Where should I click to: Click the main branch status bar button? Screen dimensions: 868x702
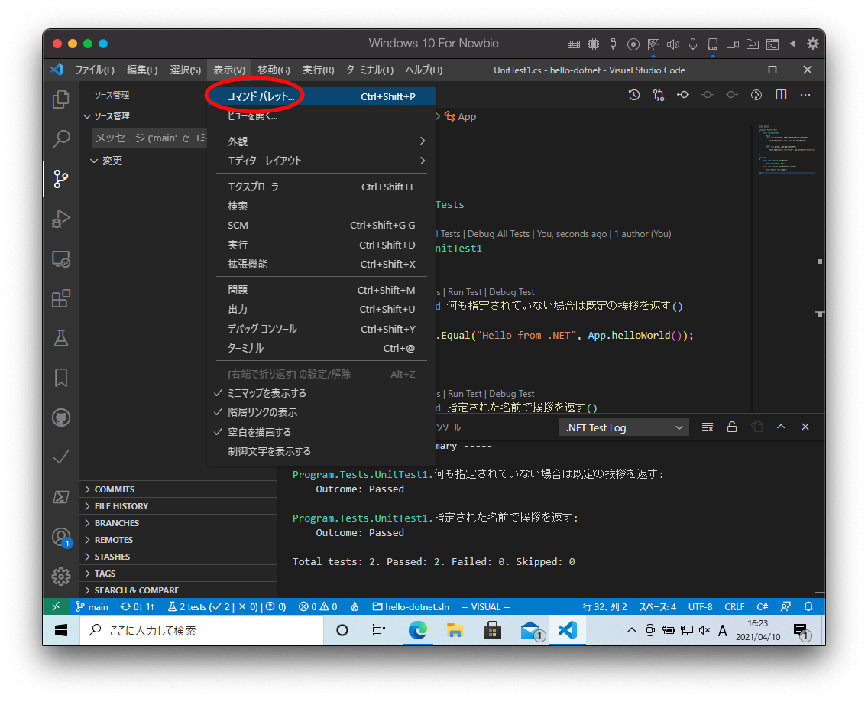tap(92, 607)
